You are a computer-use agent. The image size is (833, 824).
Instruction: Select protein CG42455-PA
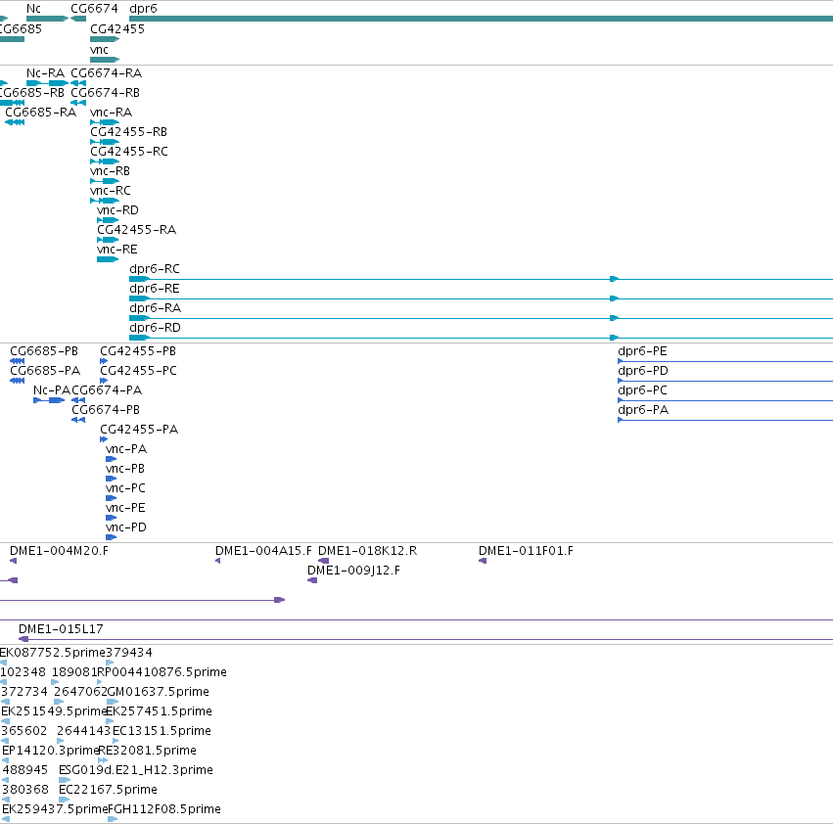pyautogui.click(x=139, y=430)
